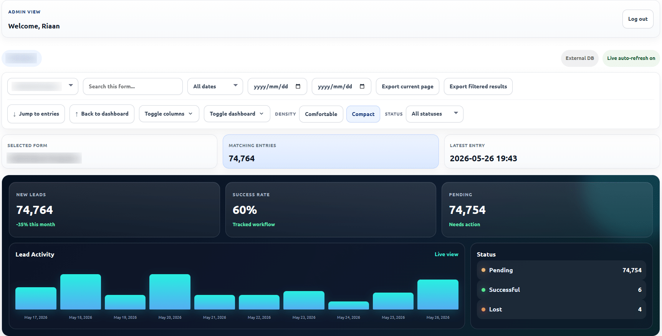Open the All statuses dropdown
Image resolution: width=662 pixels, height=336 pixels.
click(435, 114)
